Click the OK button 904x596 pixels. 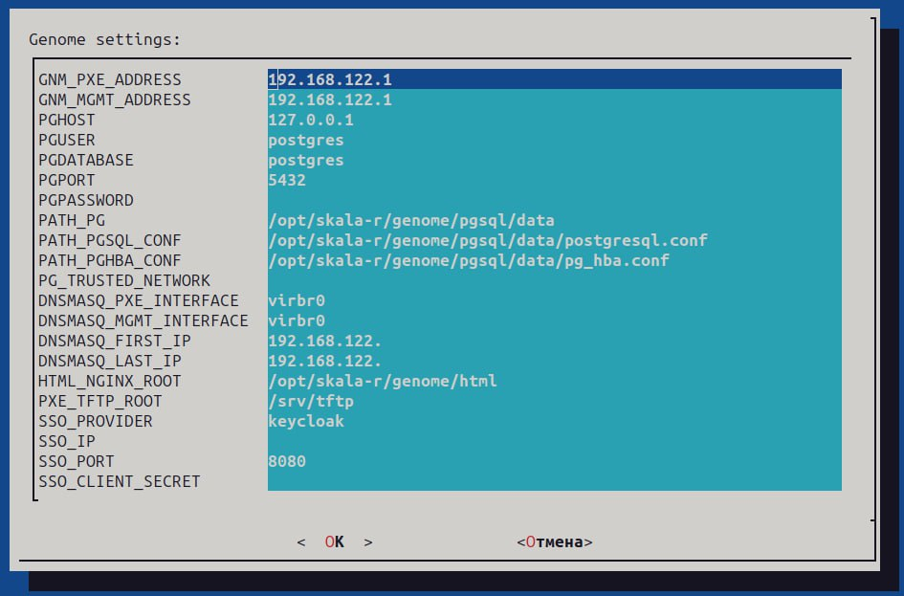point(334,541)
